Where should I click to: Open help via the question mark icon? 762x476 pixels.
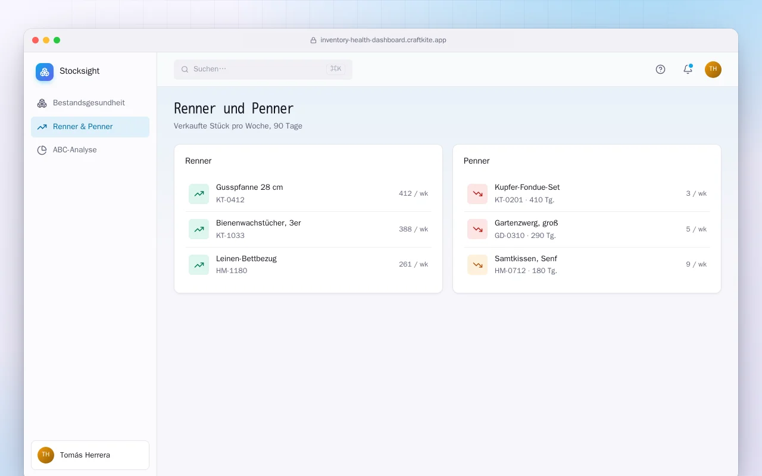click(660, 69)
